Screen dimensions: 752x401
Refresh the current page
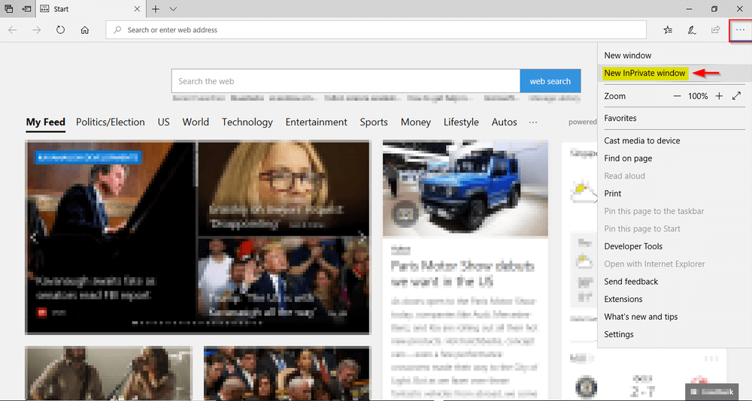point(60,30)
